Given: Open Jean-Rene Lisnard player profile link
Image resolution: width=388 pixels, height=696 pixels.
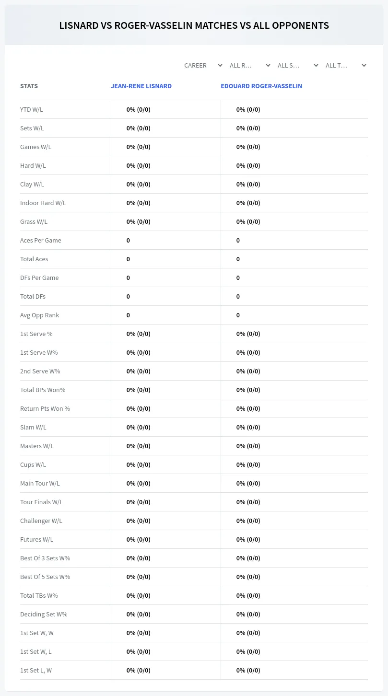Looking at the screenshot, I should click(x=141, y=86).
